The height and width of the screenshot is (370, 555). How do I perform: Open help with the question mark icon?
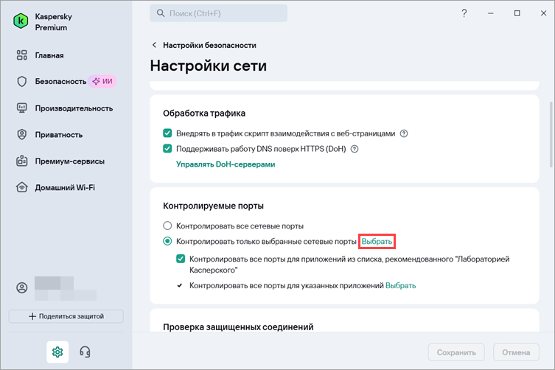(x=464, y=13)
